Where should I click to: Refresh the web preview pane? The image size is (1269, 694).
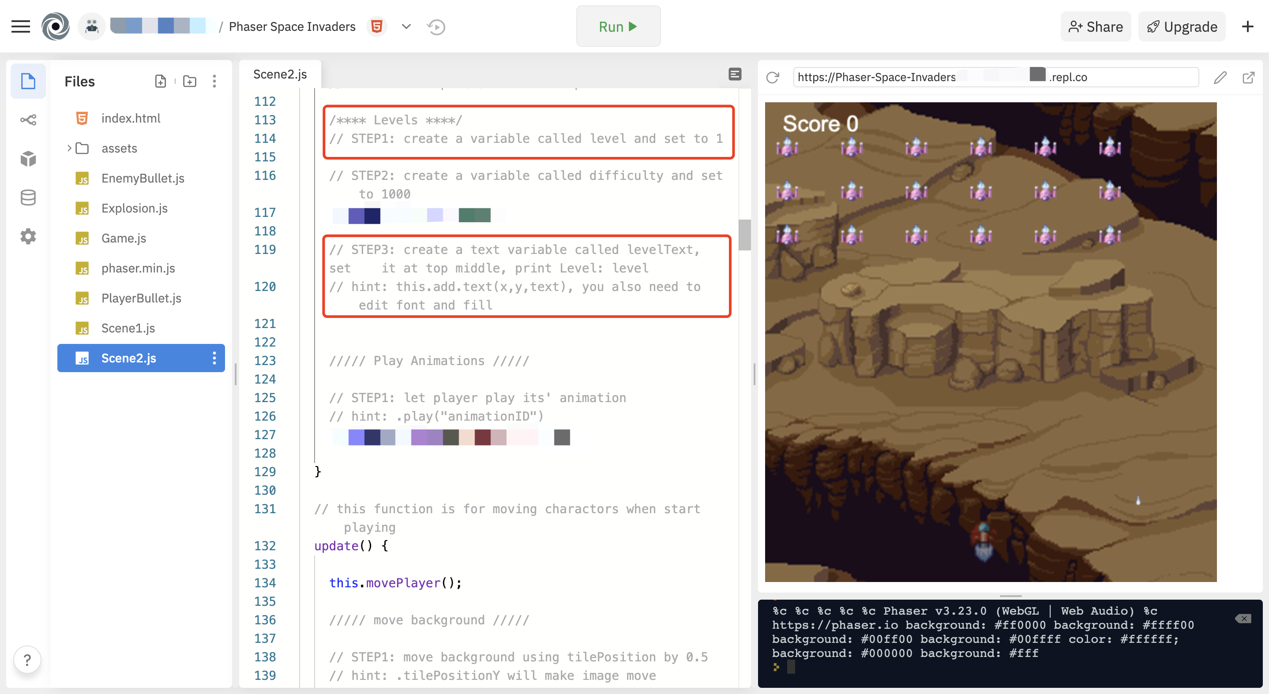(x=773, y=77)
